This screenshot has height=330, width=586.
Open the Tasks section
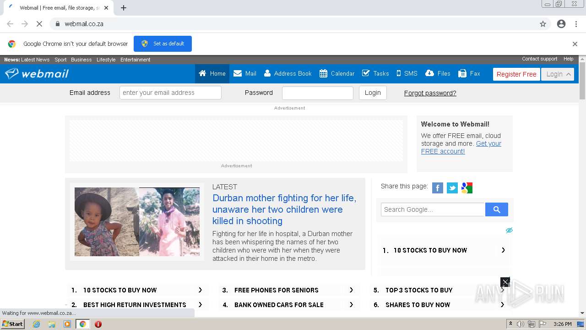[x=375, y=74]
